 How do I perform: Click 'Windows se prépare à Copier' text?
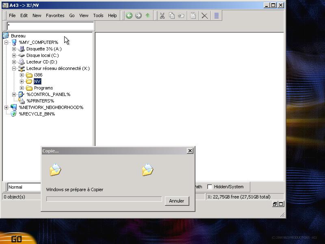tap(75, 190)
